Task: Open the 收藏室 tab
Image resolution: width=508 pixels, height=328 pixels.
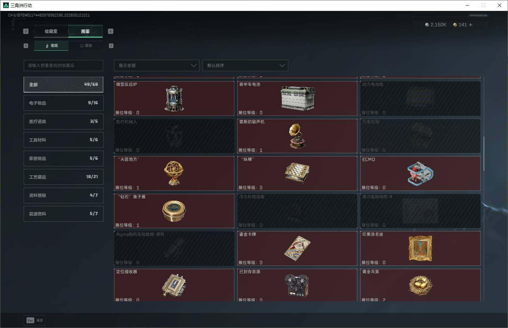Action: (x=51, y=31)
